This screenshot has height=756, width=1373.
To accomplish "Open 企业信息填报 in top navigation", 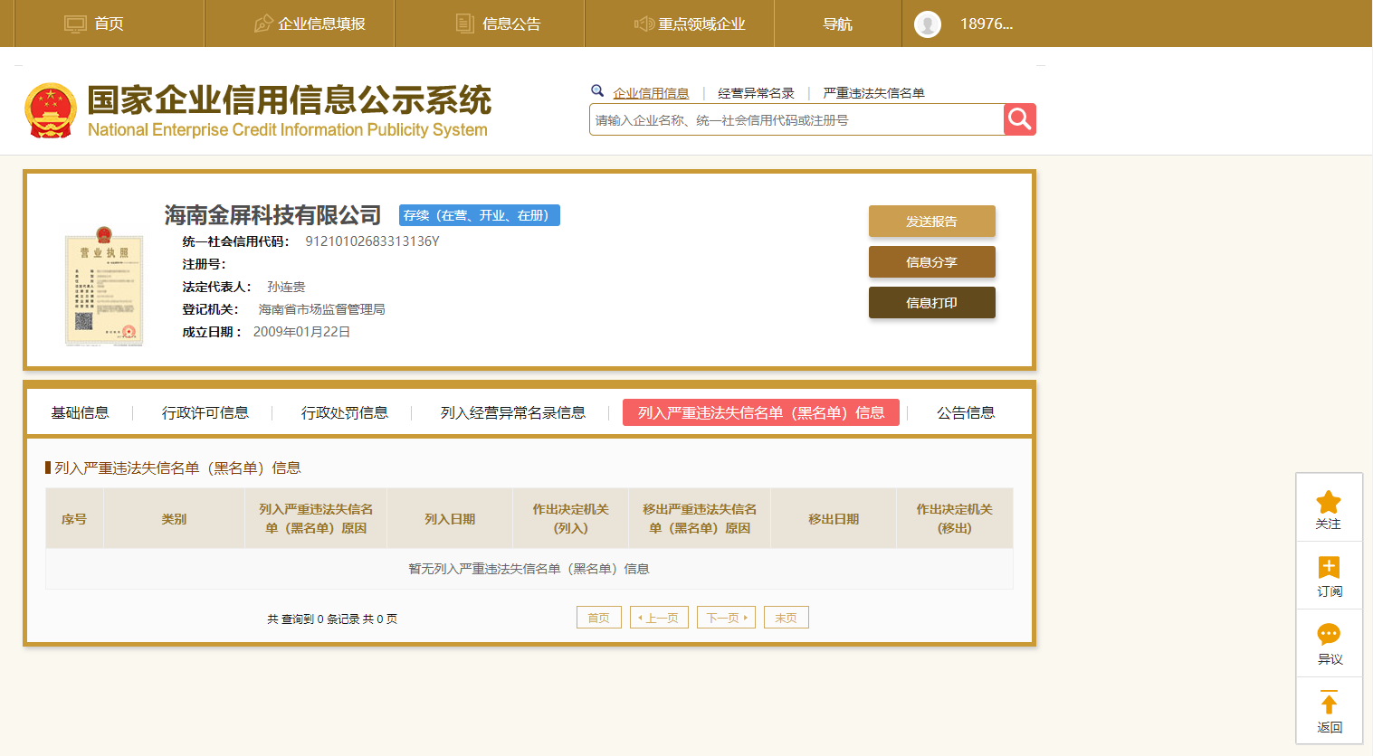I will [x=321, y=24].
